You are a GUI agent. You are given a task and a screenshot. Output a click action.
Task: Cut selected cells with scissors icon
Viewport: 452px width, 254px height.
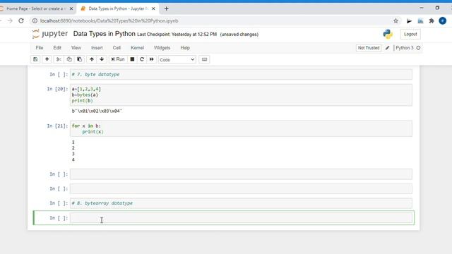(x=59, y=59)
